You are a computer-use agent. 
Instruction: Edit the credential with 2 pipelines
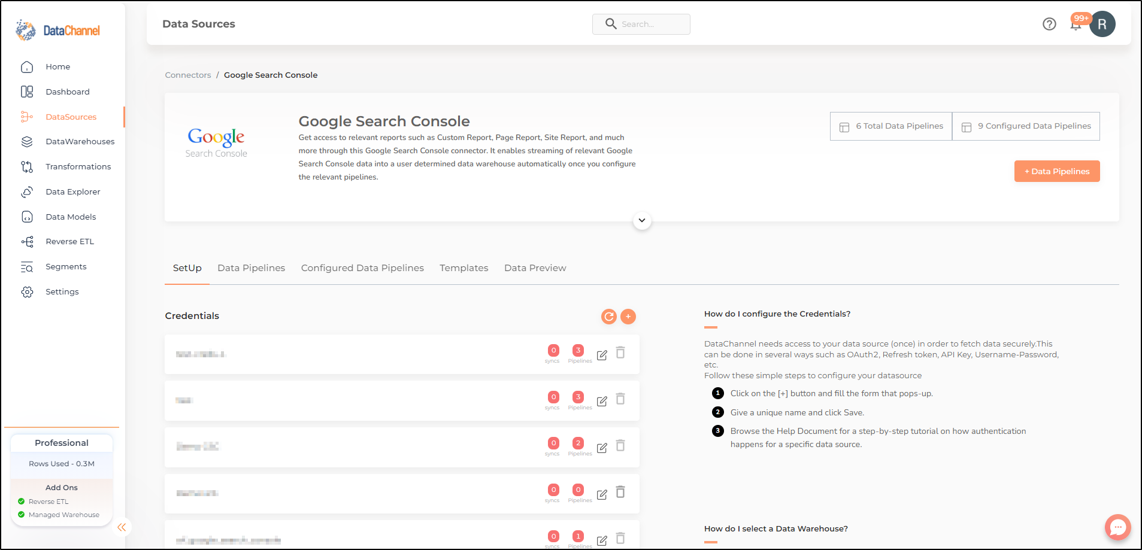pos(602,448)
